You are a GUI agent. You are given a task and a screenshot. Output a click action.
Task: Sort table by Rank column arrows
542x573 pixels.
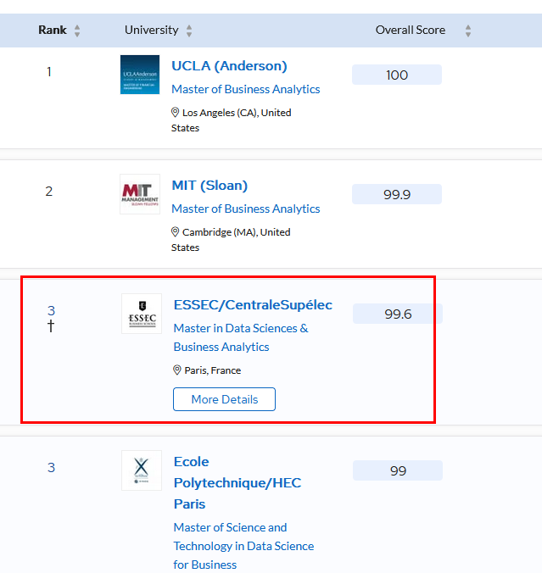[x=77, y=31]
